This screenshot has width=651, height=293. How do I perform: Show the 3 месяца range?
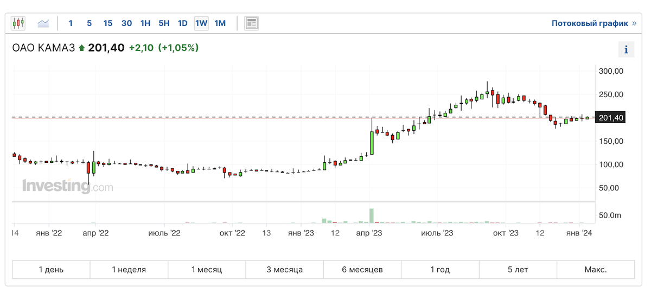pos(284,269)
